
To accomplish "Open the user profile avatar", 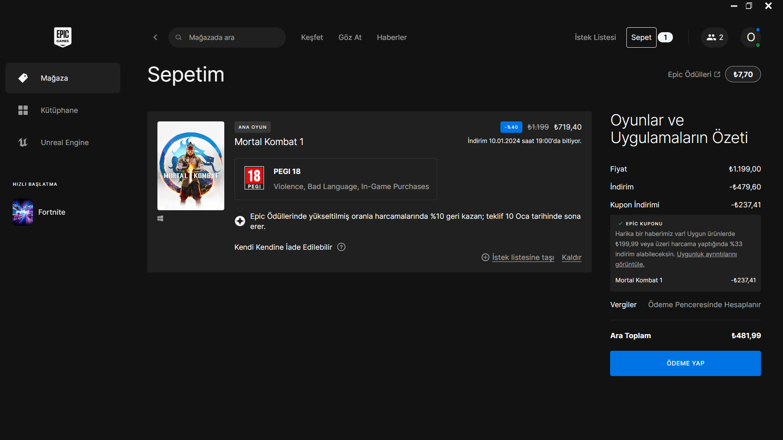I will pyautogui.click(x=751, y=37).
